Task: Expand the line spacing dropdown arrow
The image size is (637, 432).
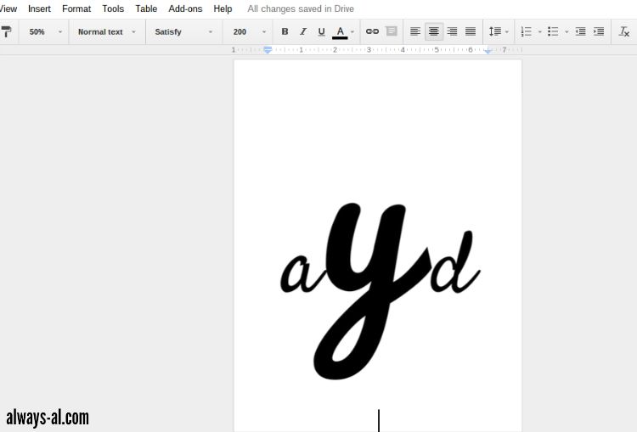Action: pos(506,31)
